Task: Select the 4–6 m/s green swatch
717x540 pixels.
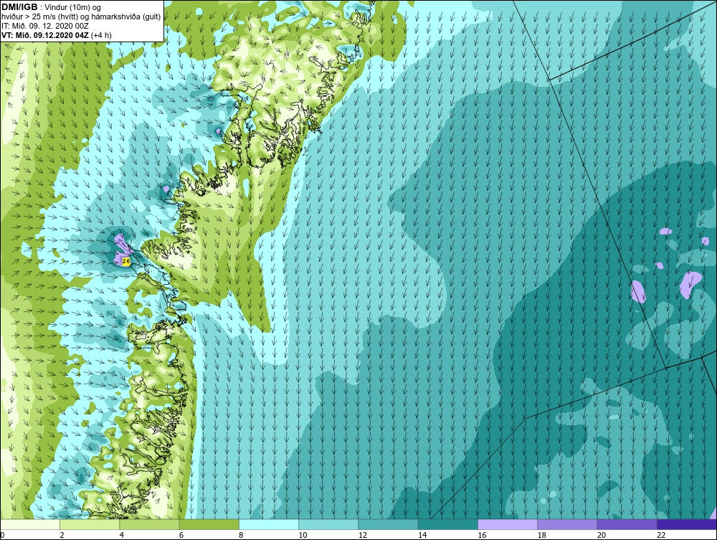Action: [150, 524]
